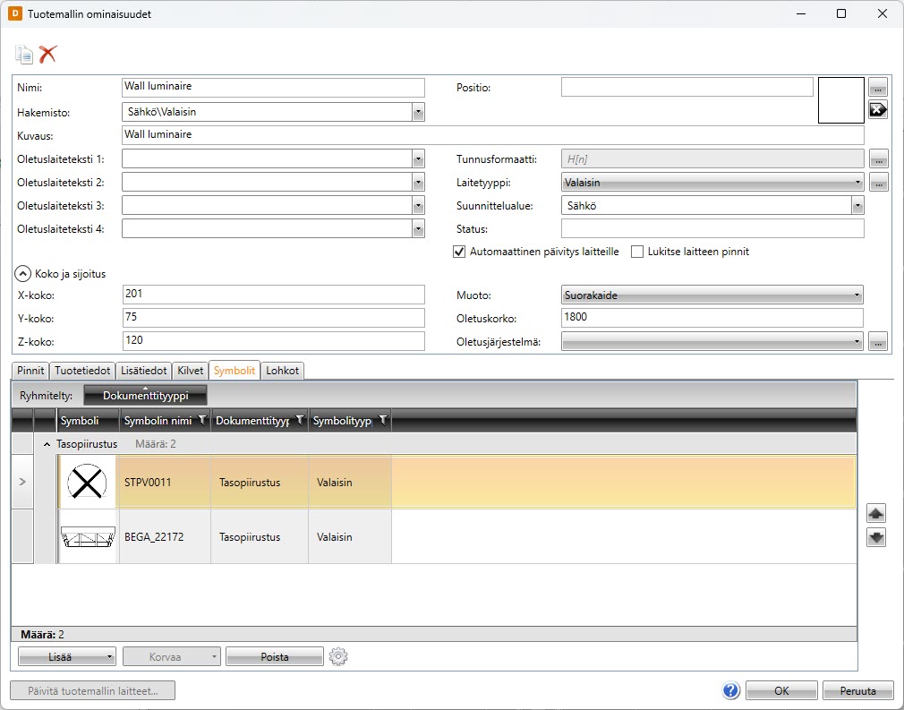
Task: Click the Korvaa button
Action: coord(171,656)
